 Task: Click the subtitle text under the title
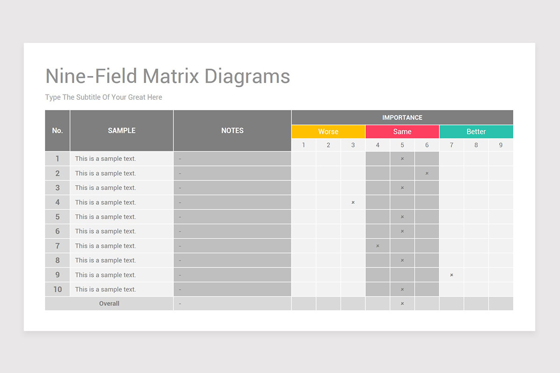pos(103,97)
